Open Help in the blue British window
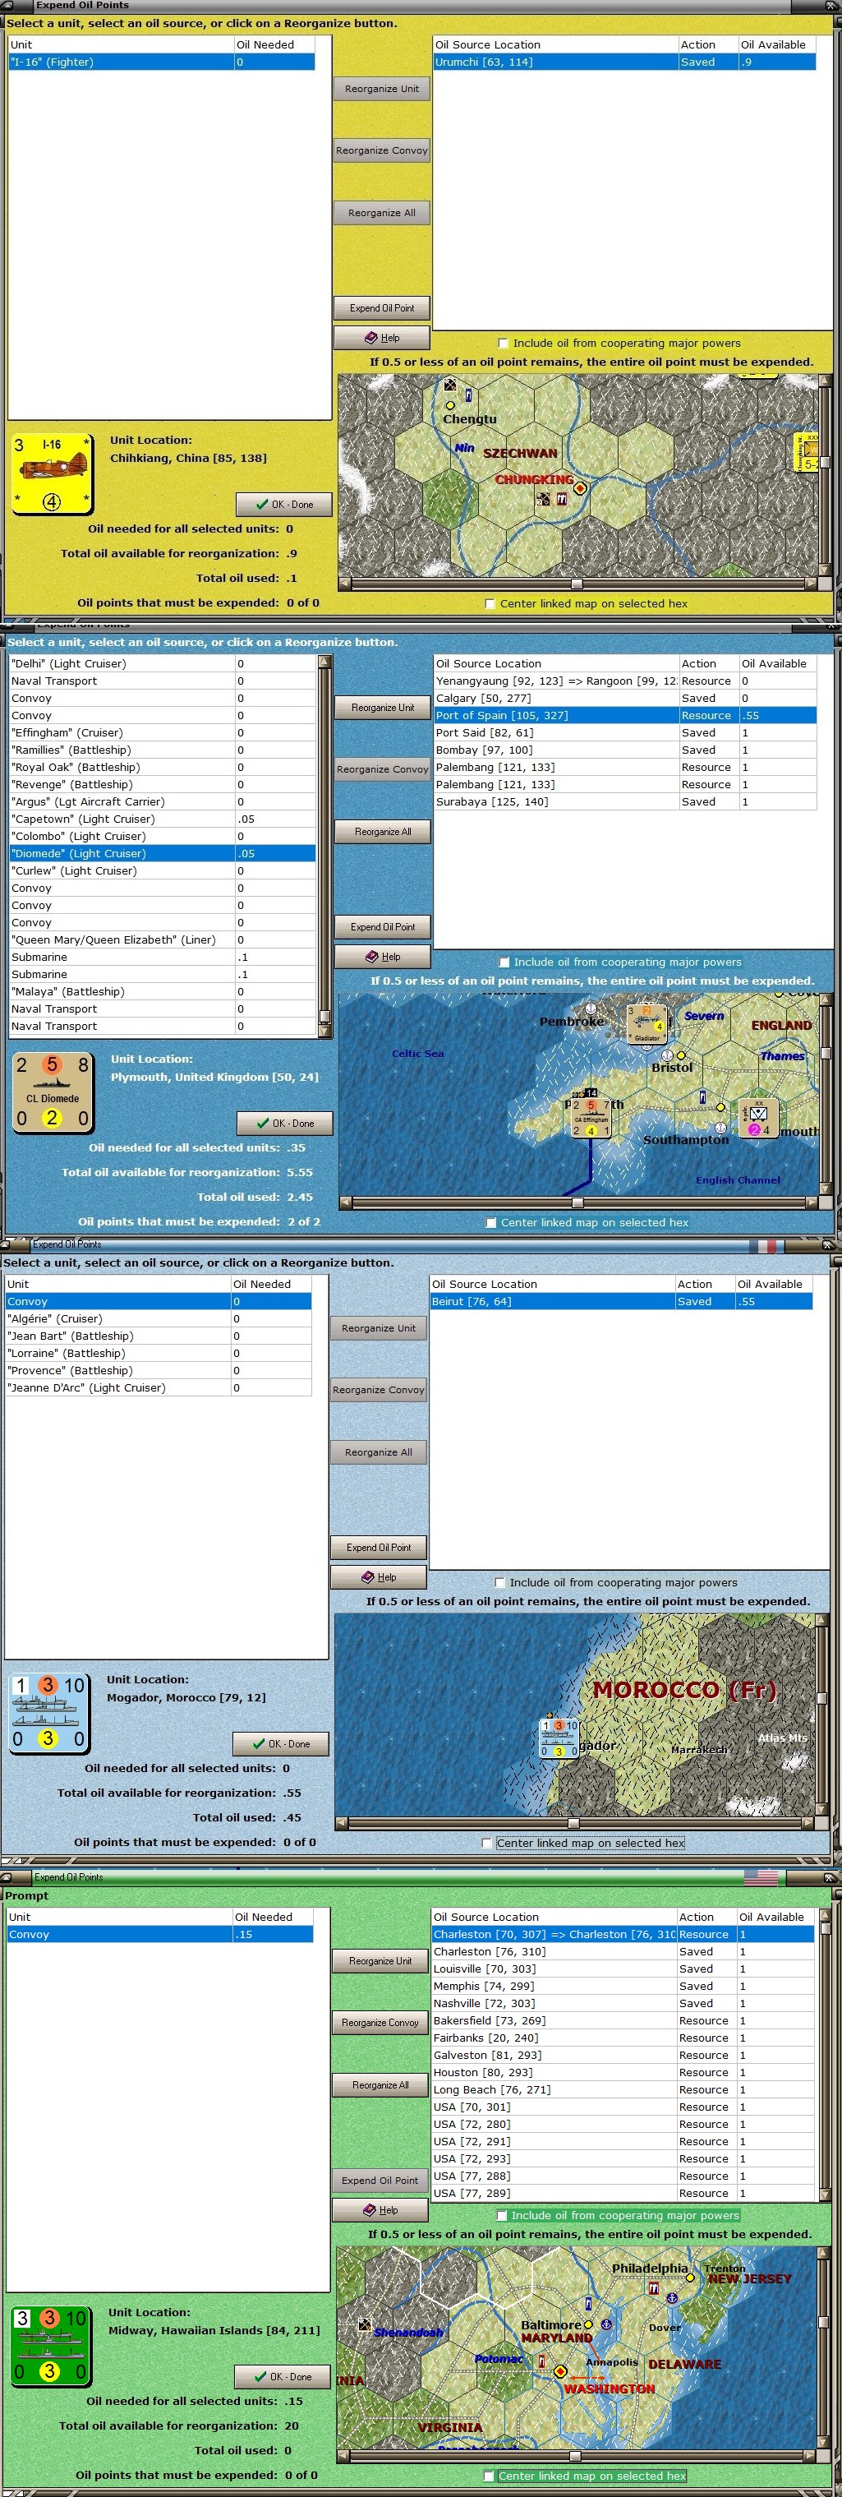This screenshot has height=2497, width=842. point(383,956)
